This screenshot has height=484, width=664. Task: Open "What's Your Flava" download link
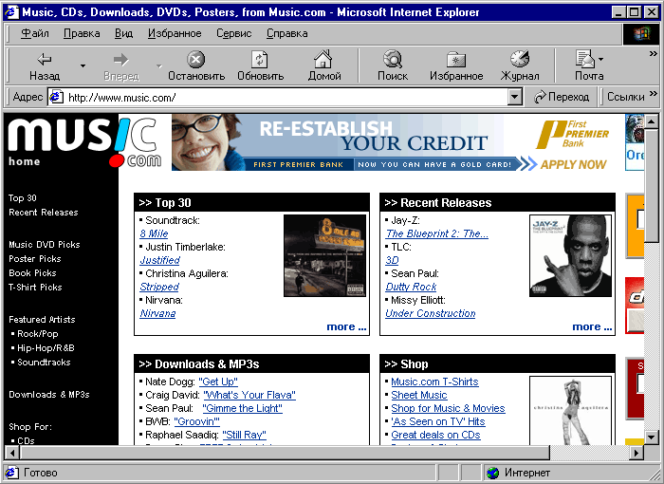tap(249, 395)
